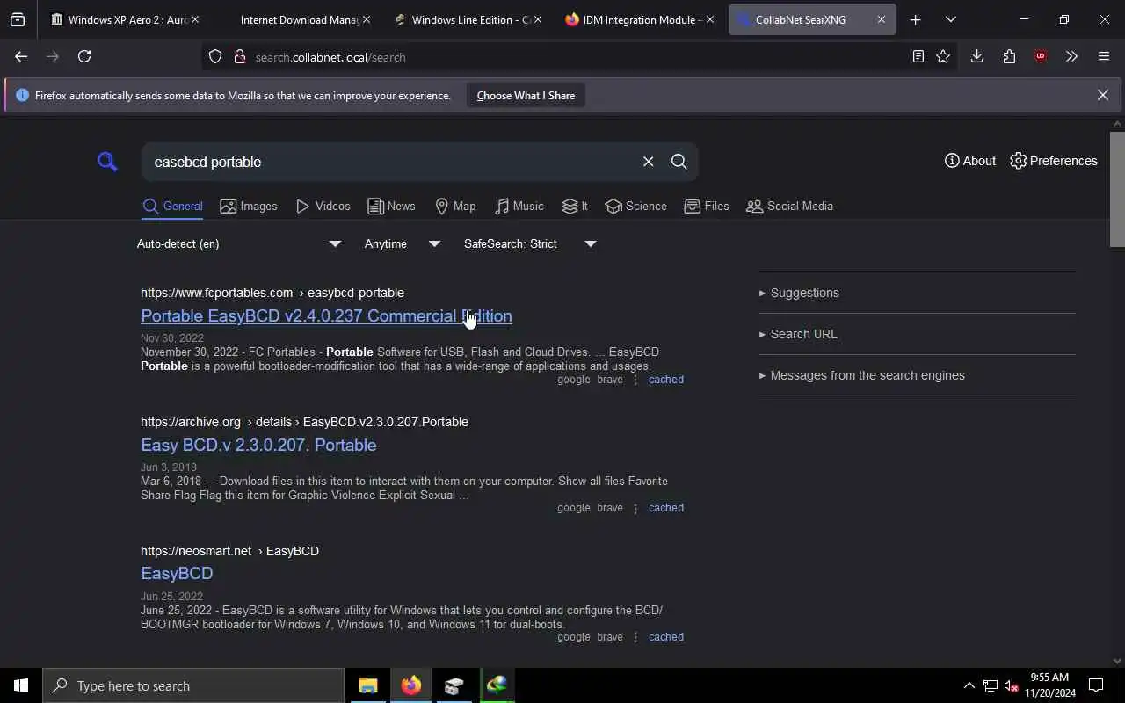
Task: Open Firefox application hamburger menu
Action: (1104, 56)
